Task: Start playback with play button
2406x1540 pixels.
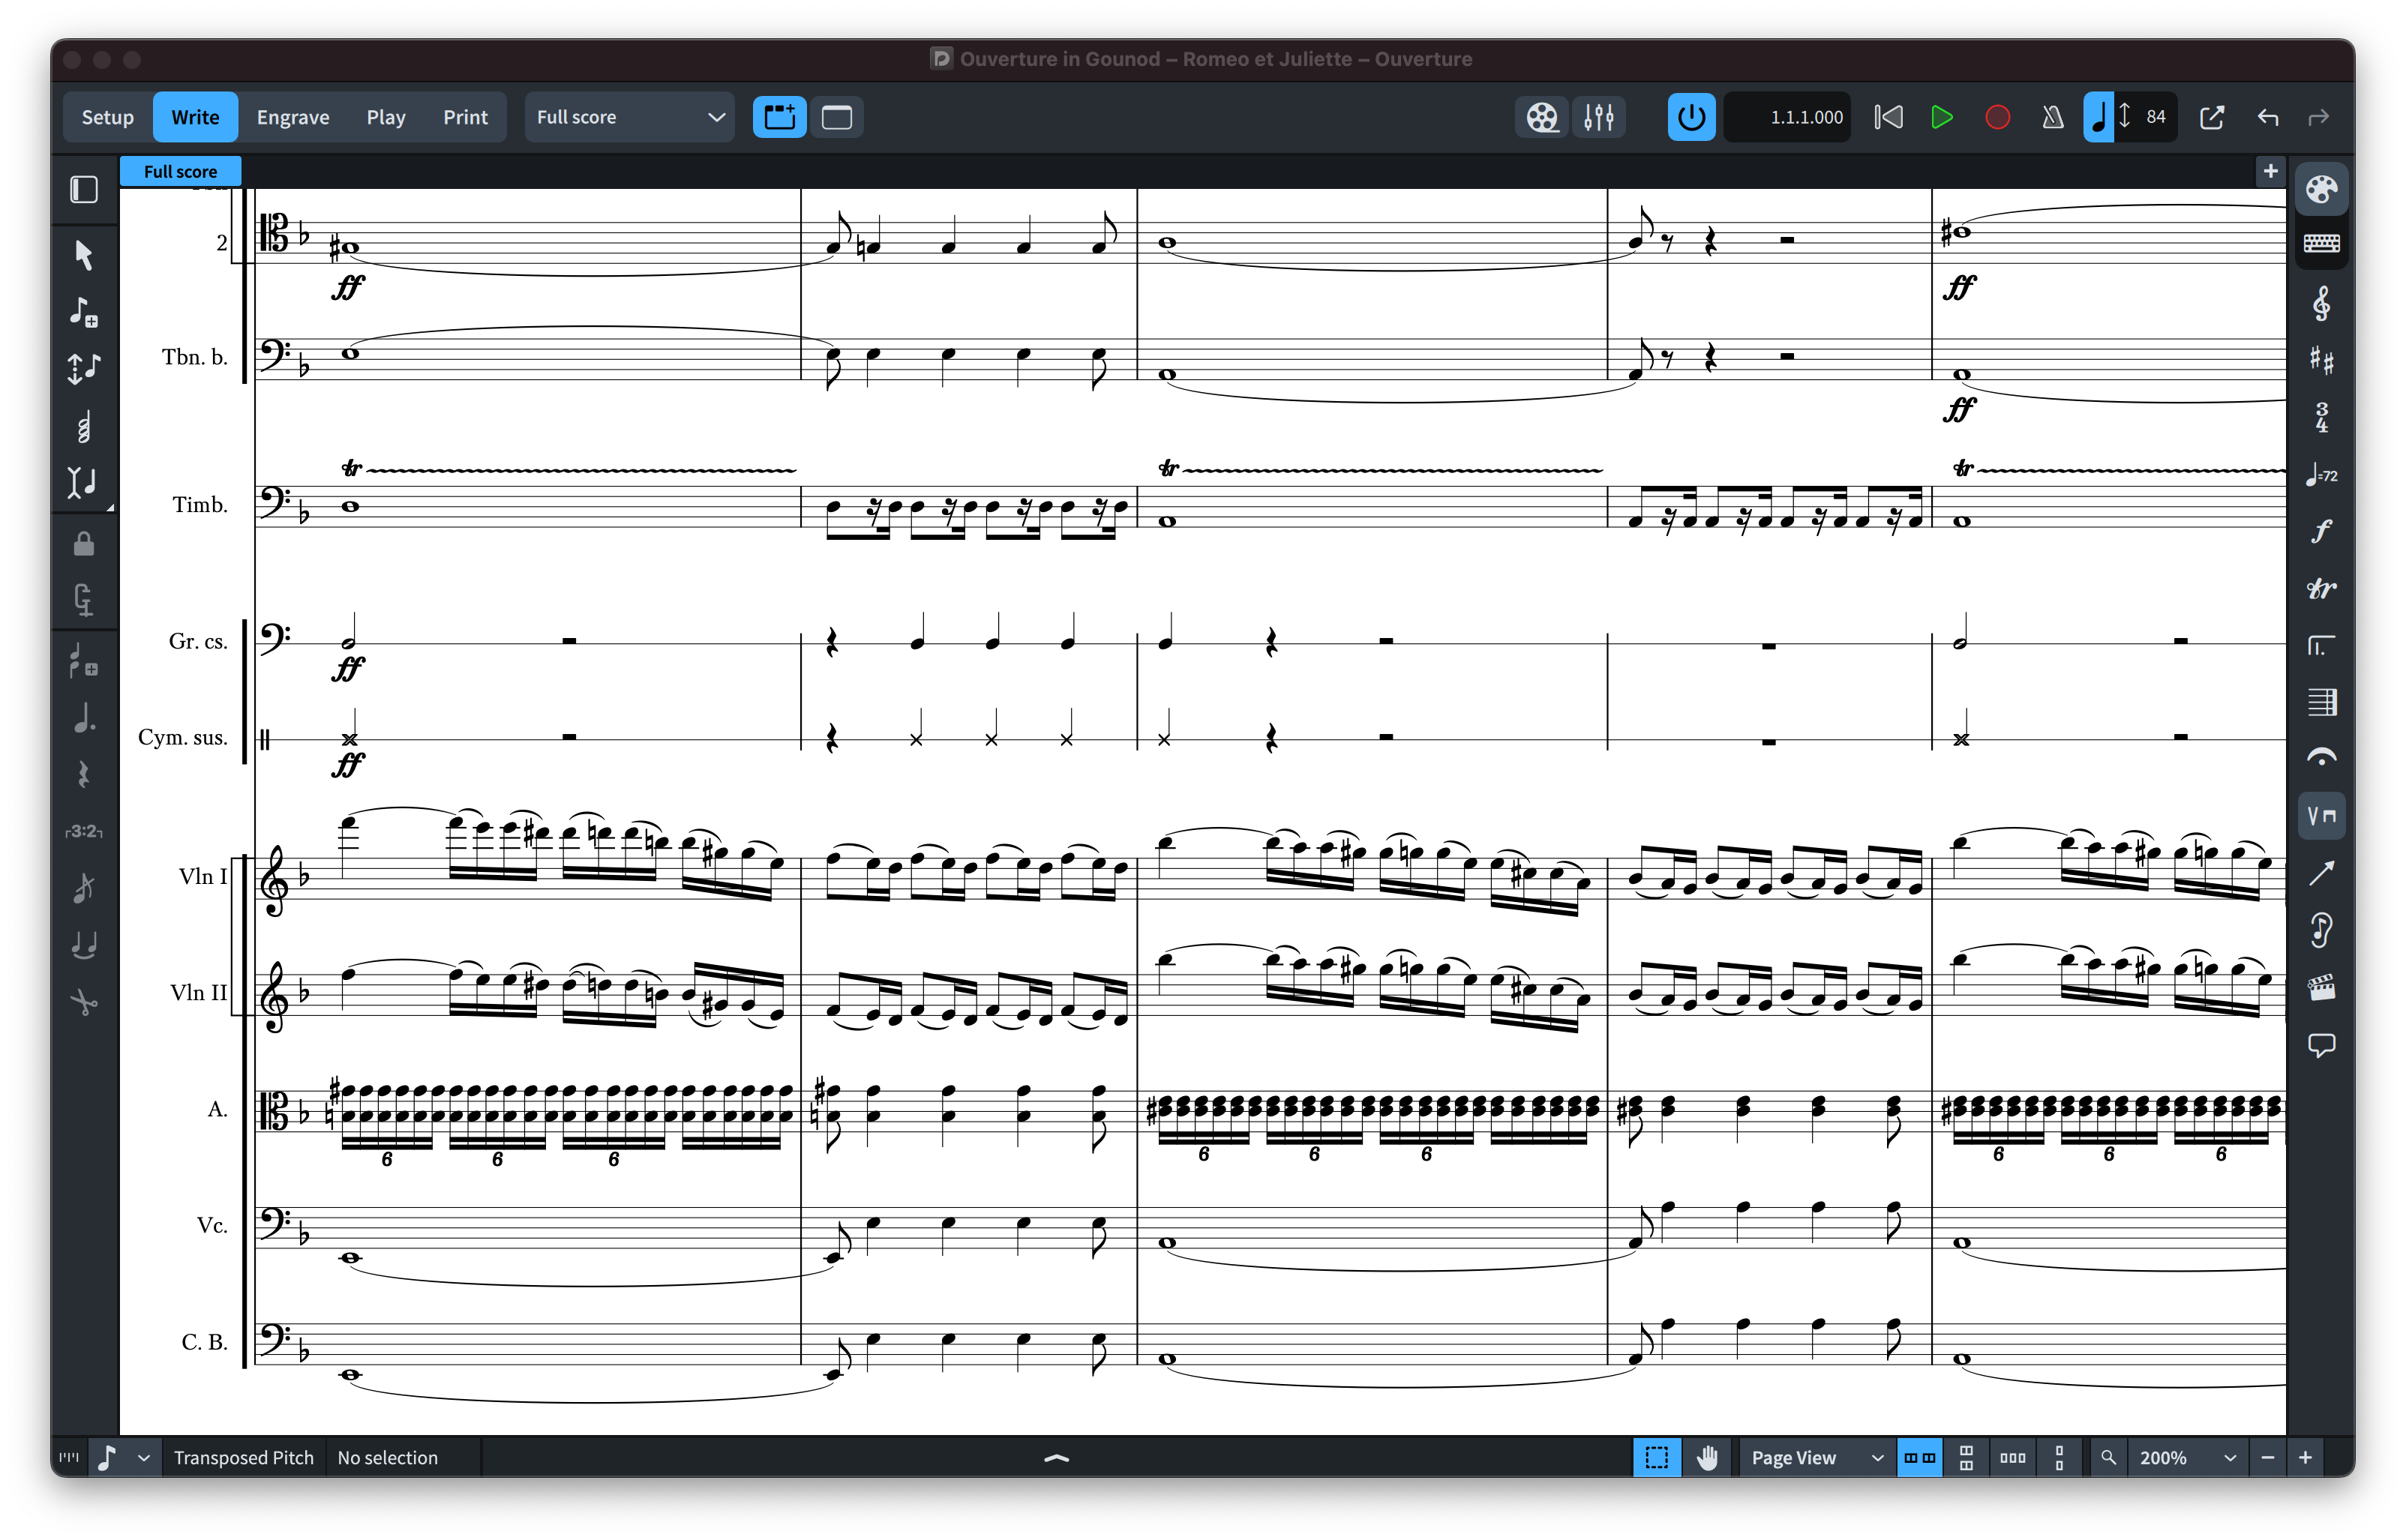Action: click(x=1941, y=117)
